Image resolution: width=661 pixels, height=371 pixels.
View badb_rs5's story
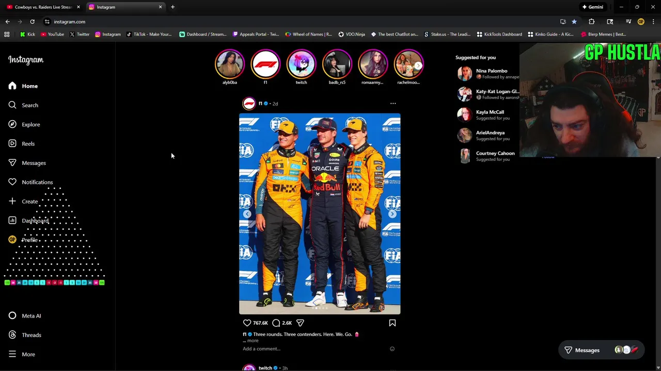tap(337, 64)
